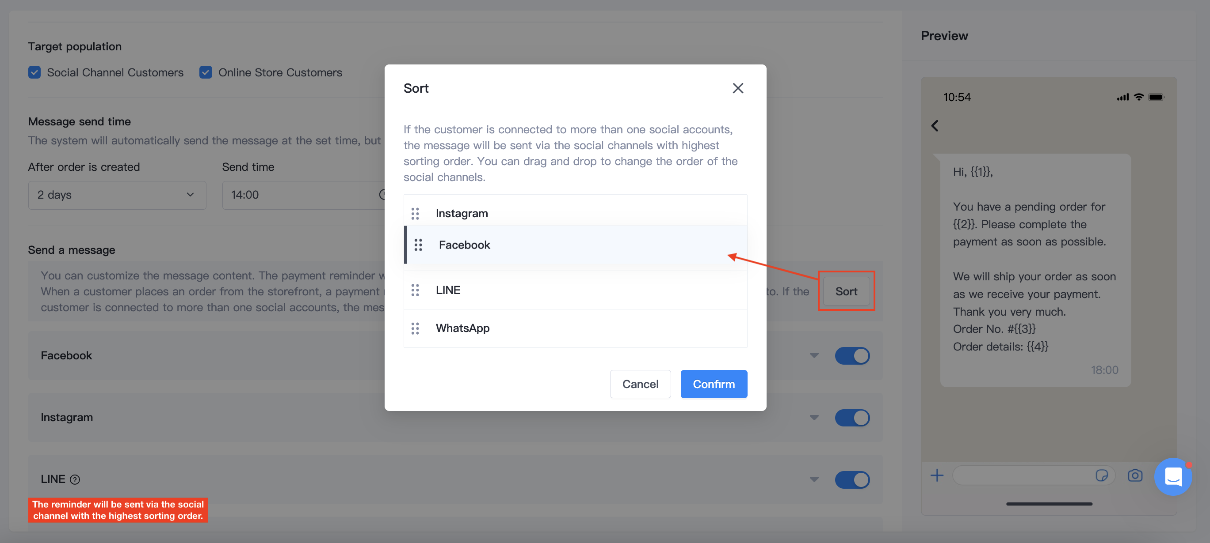
Task: Toggle the LINE channel switch
Action: pyautogui.click(x=852, y=479)
